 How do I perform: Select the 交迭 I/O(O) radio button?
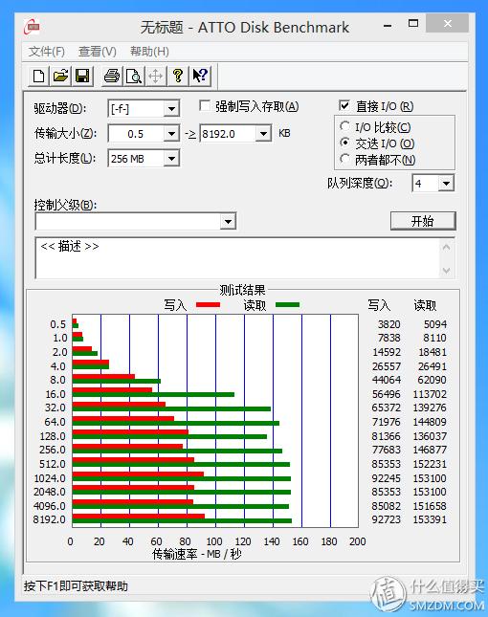tap(344, 143)
